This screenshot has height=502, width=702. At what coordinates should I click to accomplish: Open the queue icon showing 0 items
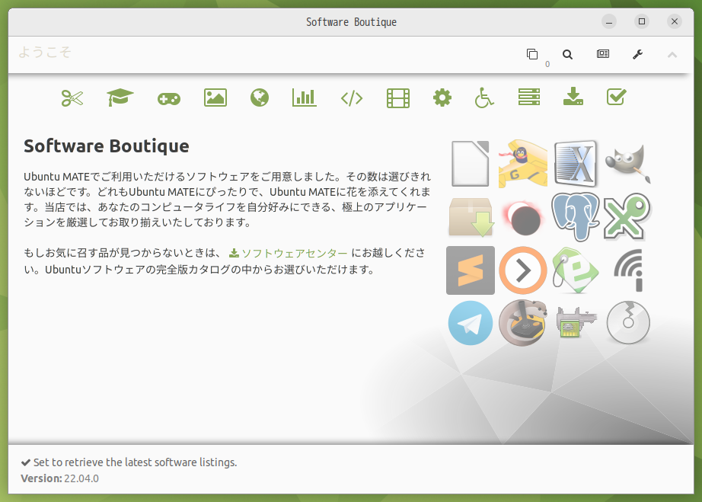[532, 54]
